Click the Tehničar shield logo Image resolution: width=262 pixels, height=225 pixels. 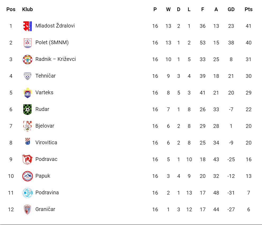coord(27,76)
